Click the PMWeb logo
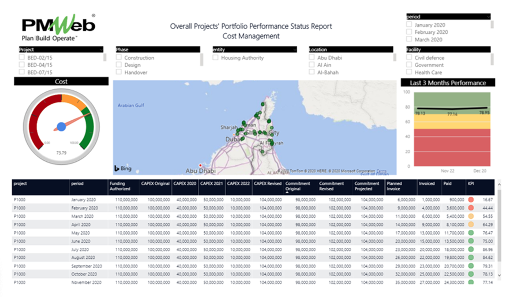Viewport: 514px width, 297px height. pos(59,28)
